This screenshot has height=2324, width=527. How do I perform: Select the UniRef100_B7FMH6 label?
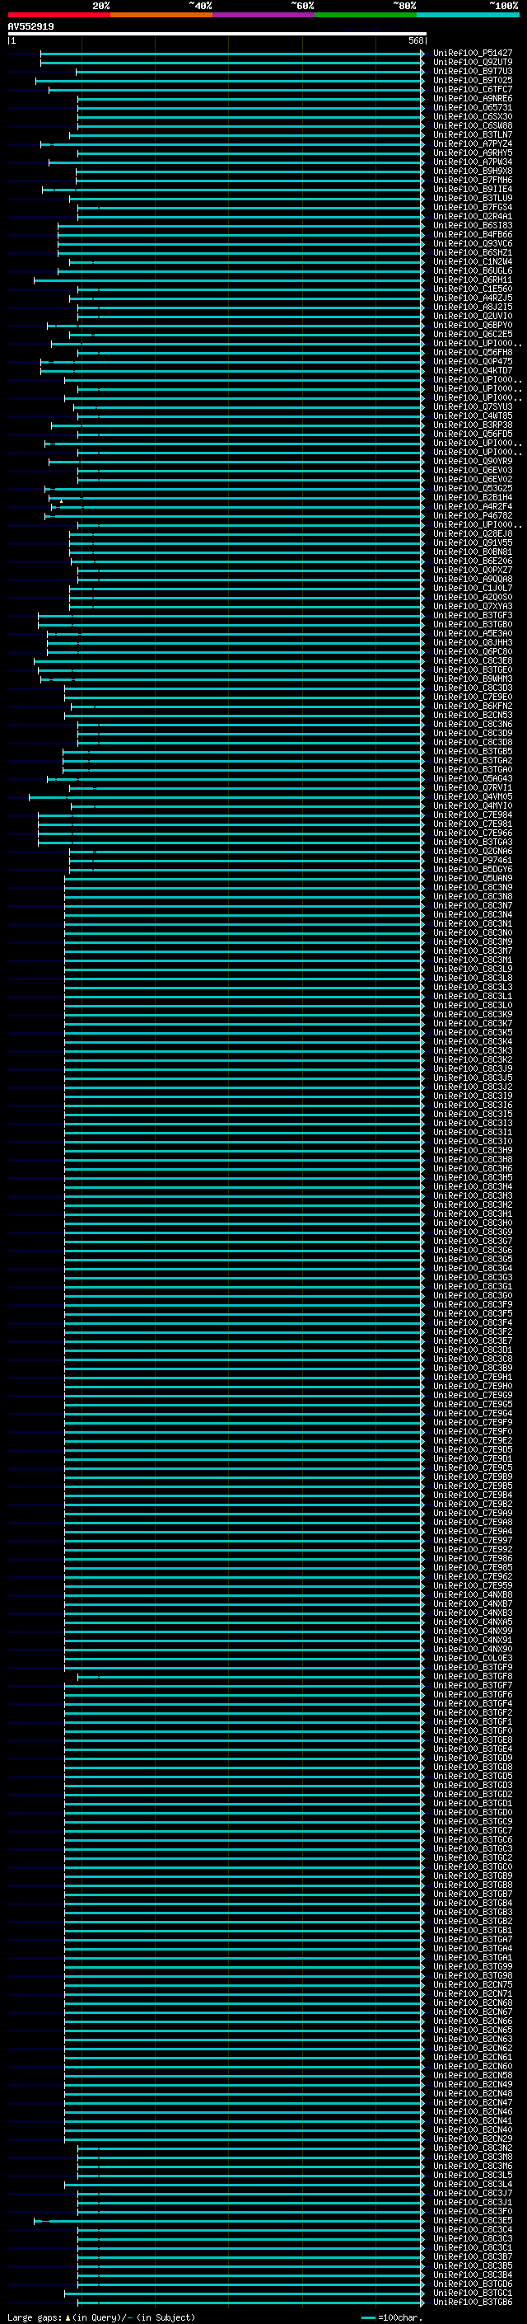(x=473, y=181)
